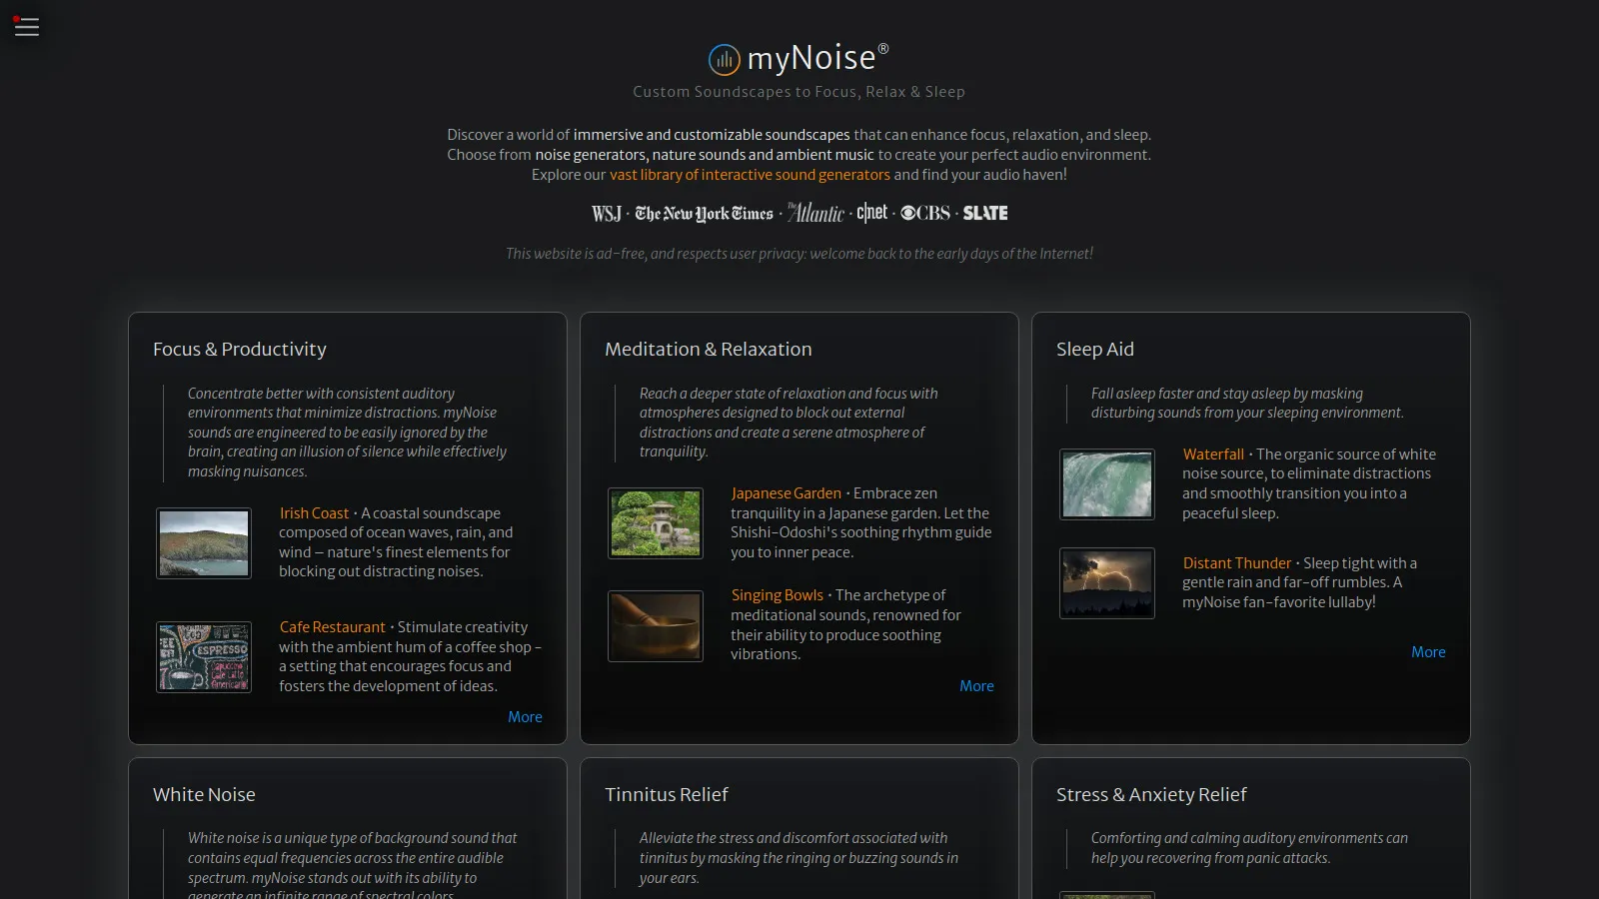Click the SLATE logo
The image size is (1599, 899).
tap(984, 212)
